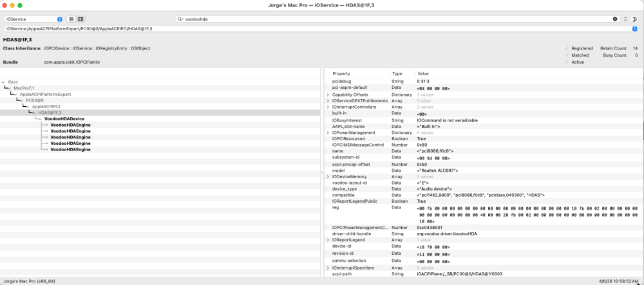Collapse the VoodooHDADevice tree node
The image size is (644, 285).
[40, 119]
